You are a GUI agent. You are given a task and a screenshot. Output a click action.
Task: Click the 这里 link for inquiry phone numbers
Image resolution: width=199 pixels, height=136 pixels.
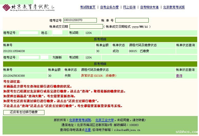[x=88, y=130]
